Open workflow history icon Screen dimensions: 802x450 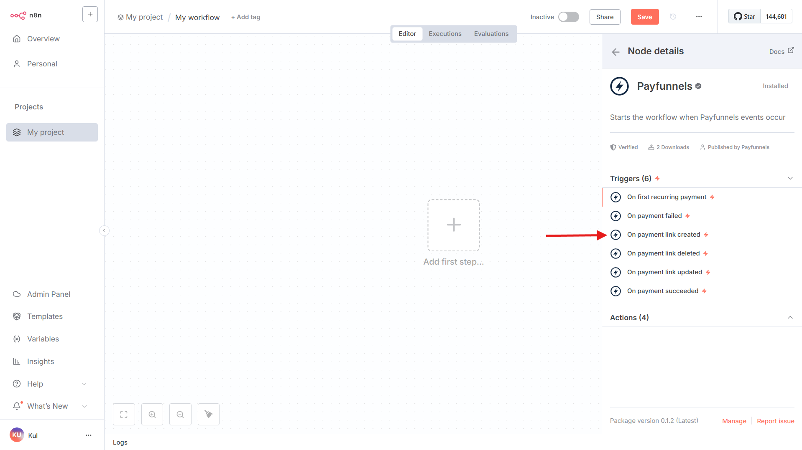[x=673, y=17]
